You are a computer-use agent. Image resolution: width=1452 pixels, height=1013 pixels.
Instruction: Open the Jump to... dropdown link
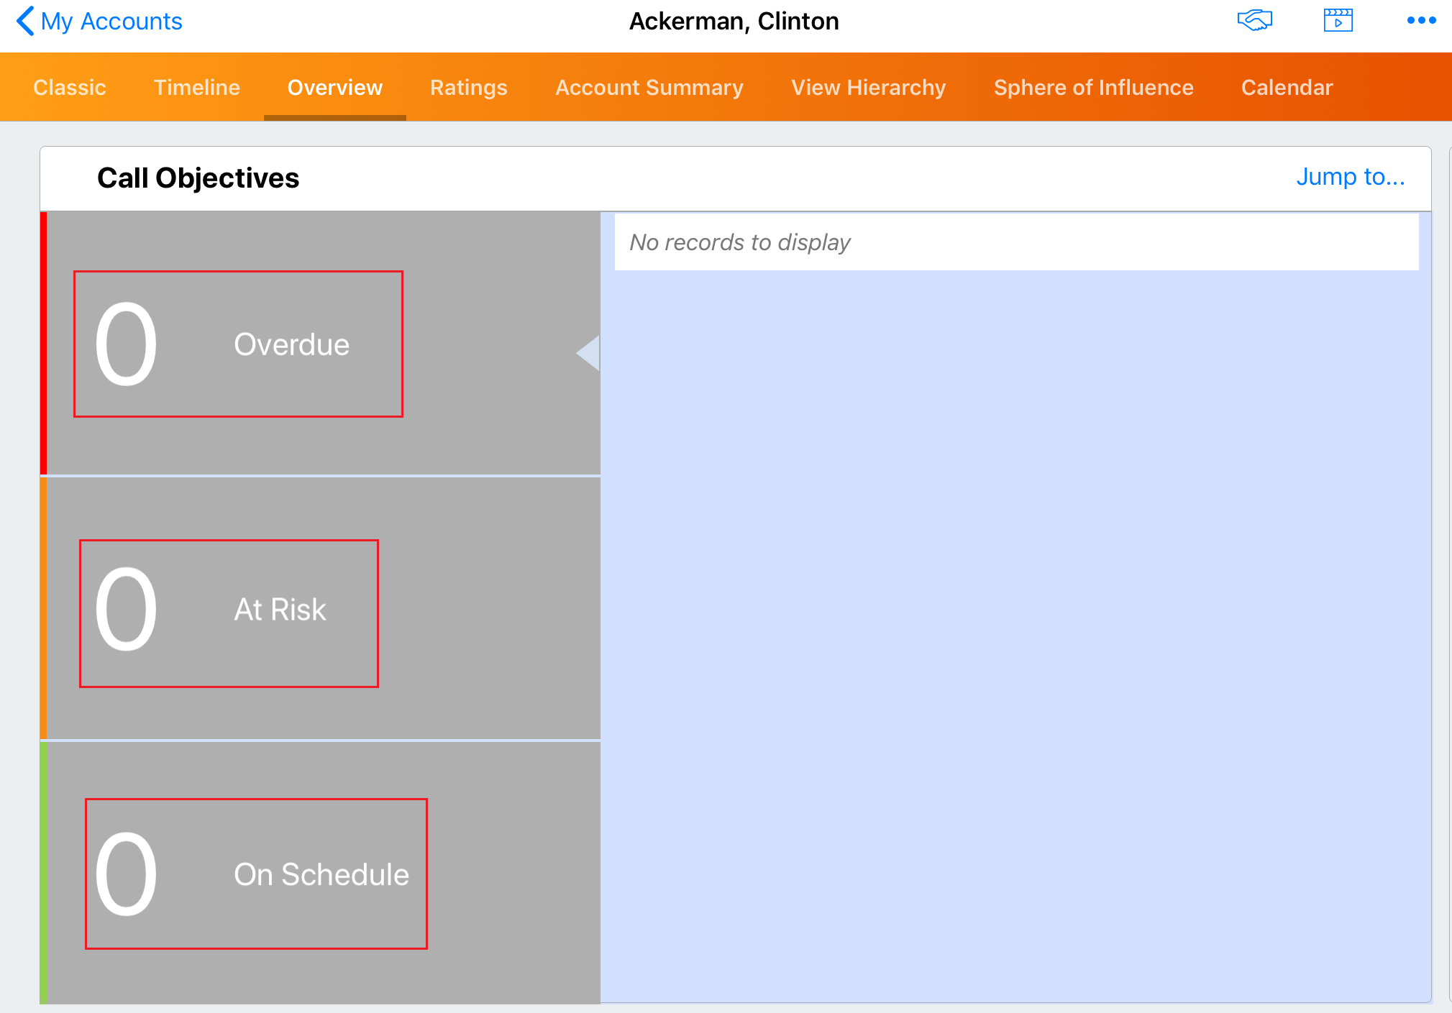(x=1350, y=177)
